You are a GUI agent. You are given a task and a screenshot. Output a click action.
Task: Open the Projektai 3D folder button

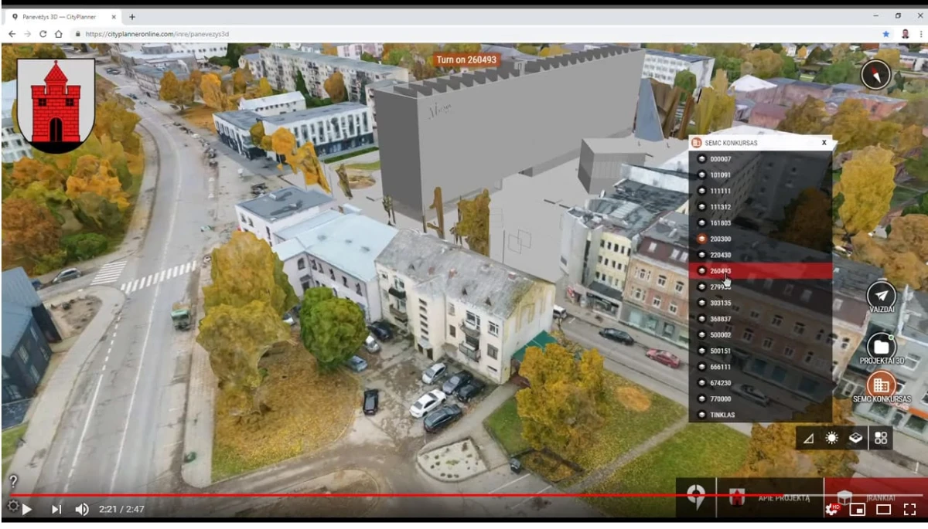tap(881, 347)
